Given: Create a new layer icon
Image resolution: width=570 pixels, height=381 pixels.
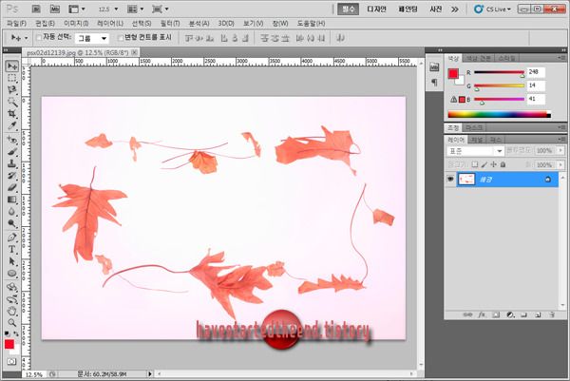Looking at the screenshot, I should pos(538,314).
